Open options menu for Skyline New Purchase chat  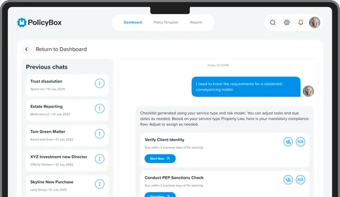click(99, 184)
